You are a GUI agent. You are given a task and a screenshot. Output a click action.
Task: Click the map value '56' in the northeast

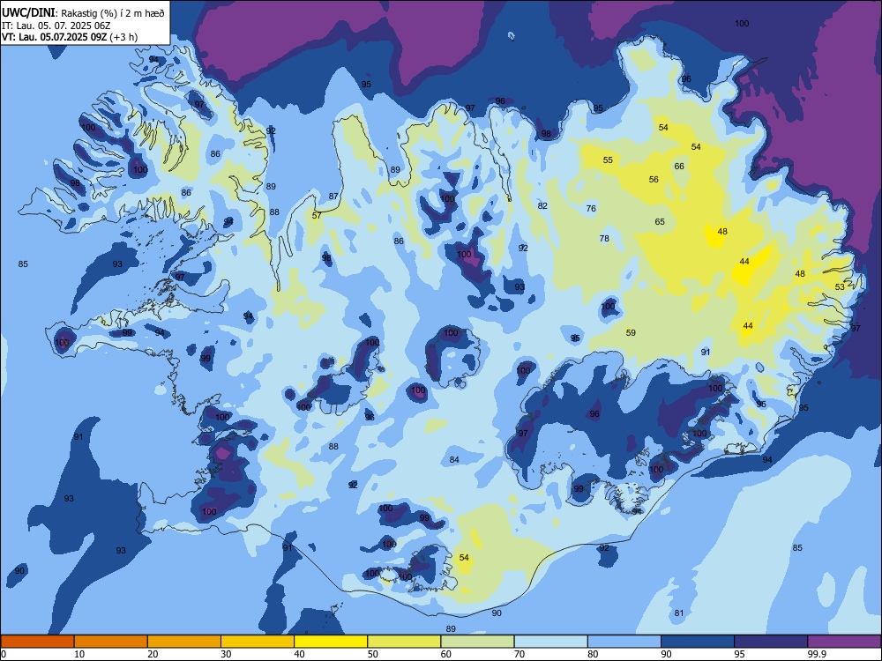(x=653, y=179)
